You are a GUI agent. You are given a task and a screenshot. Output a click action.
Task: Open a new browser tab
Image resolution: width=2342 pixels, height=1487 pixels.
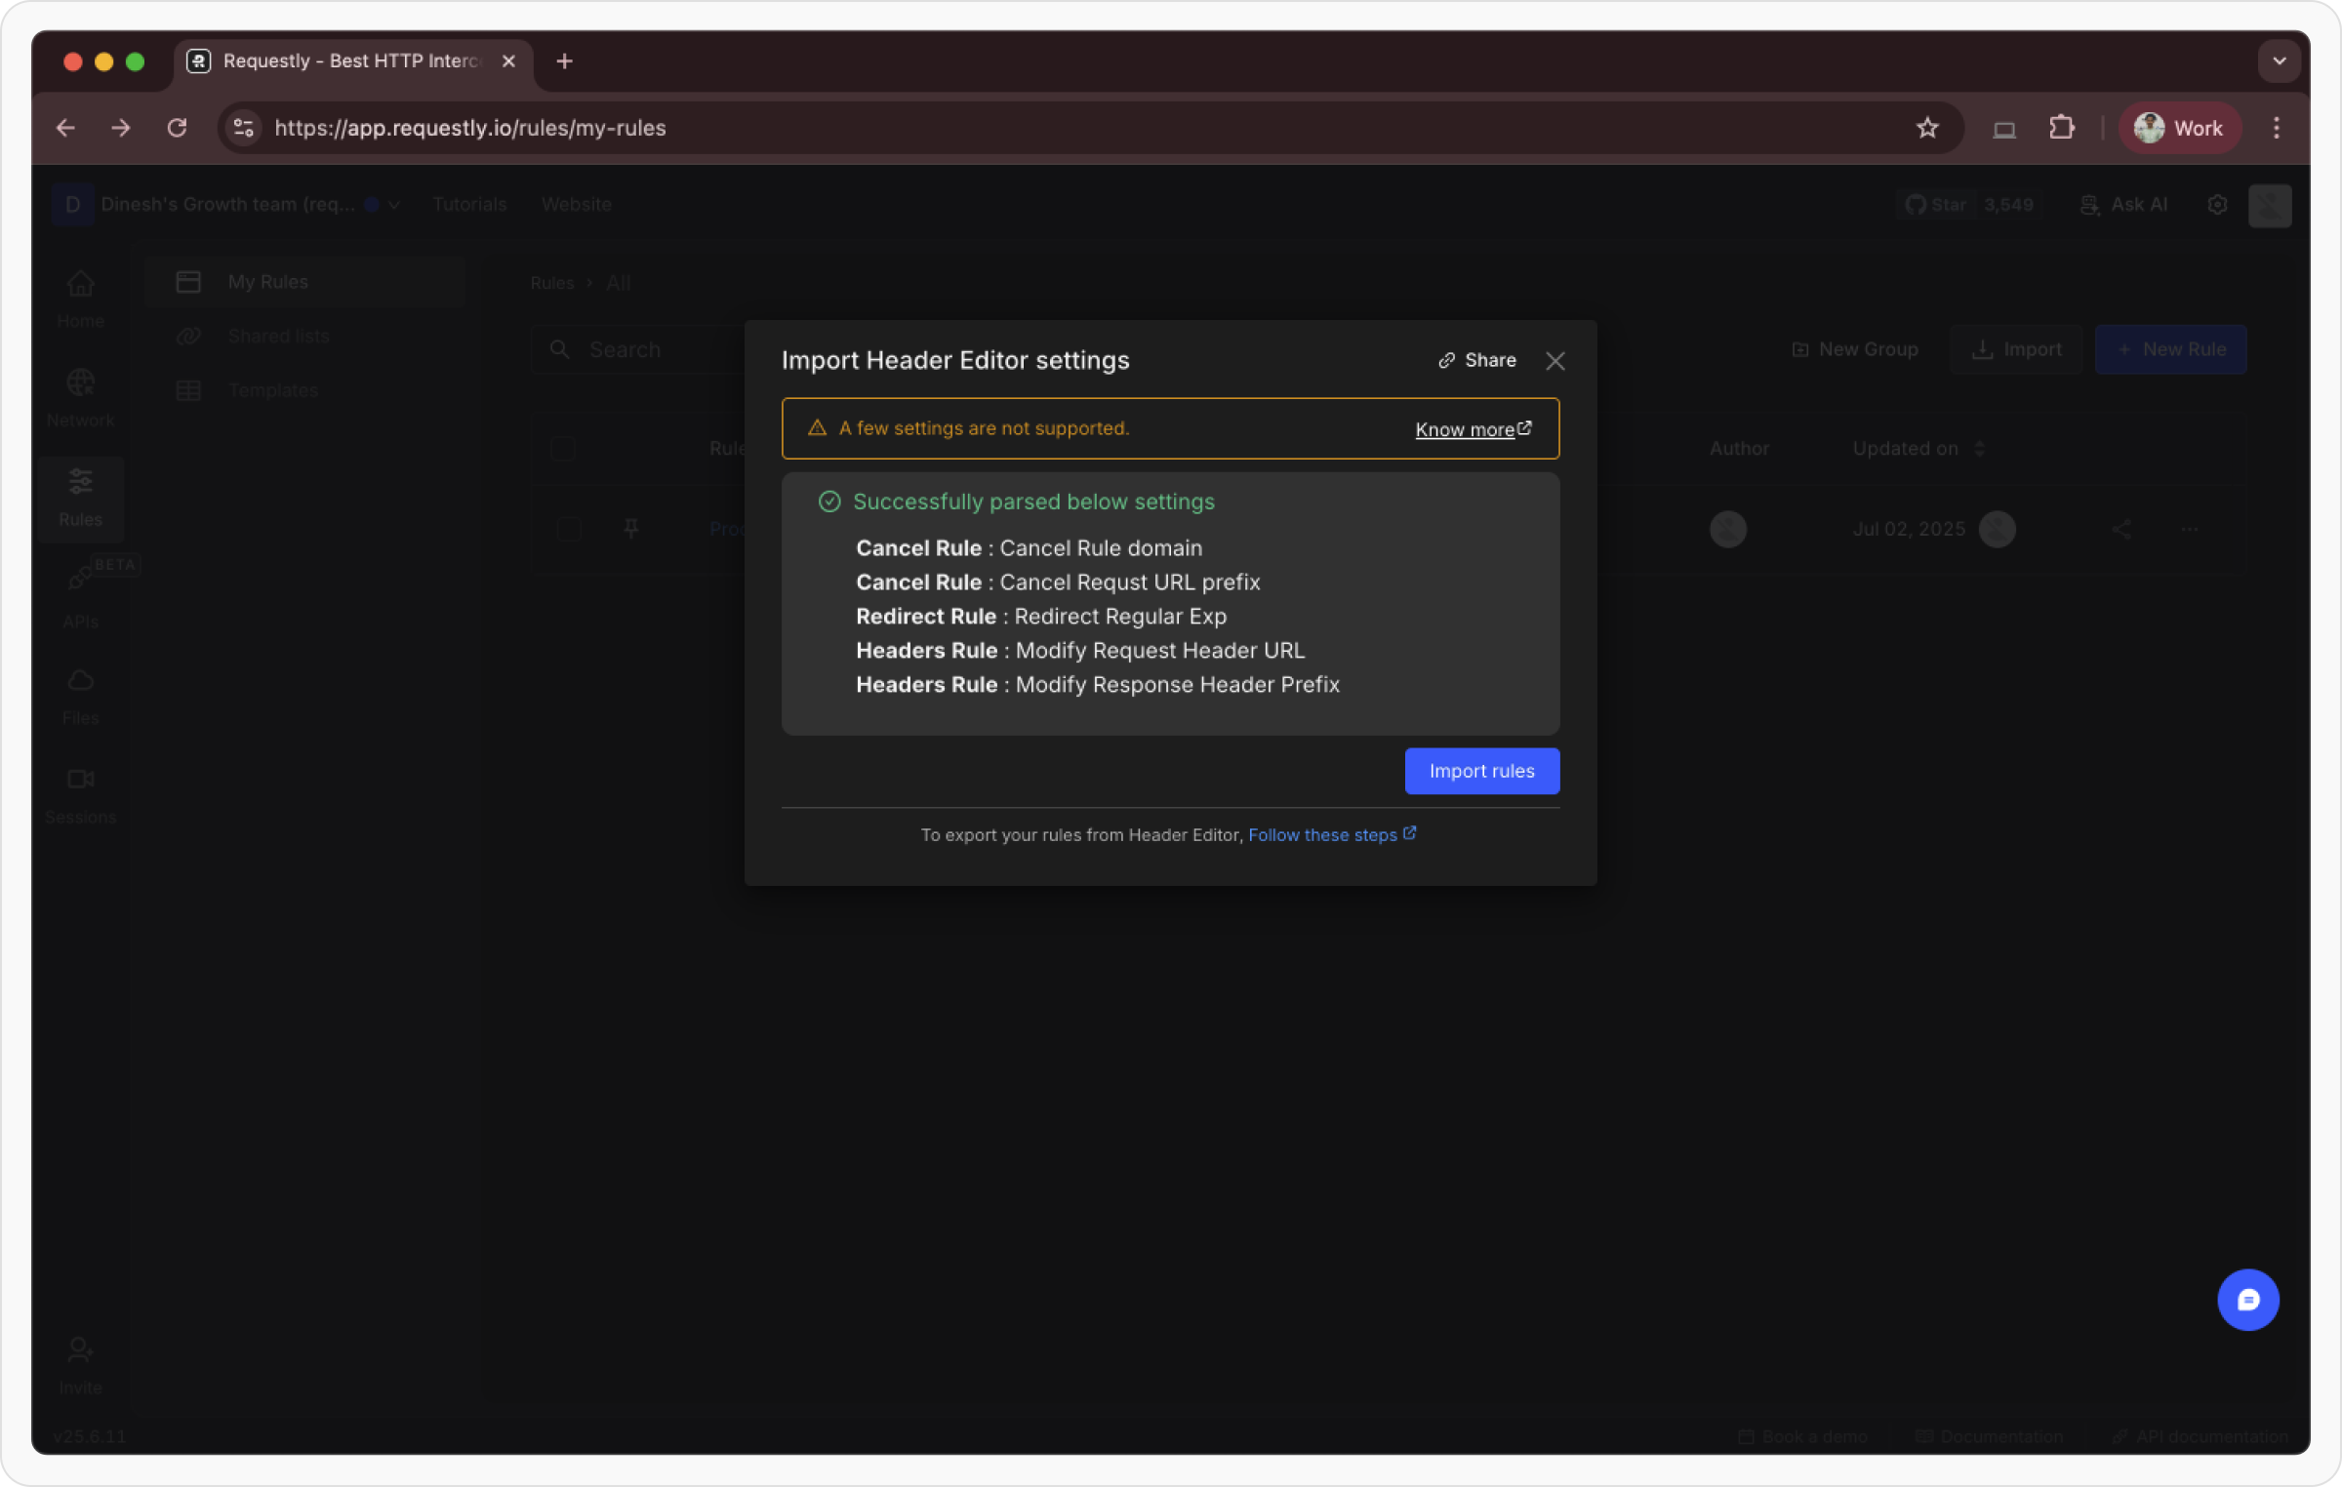[x=564, y=60]
